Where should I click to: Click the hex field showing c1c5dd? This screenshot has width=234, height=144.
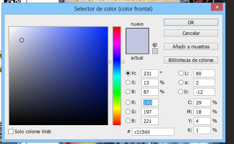point(153,132)
